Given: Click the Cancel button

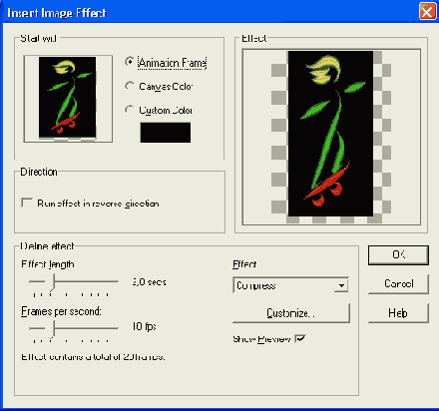Looking at the screenshot, I should click(x=398, y=284).
